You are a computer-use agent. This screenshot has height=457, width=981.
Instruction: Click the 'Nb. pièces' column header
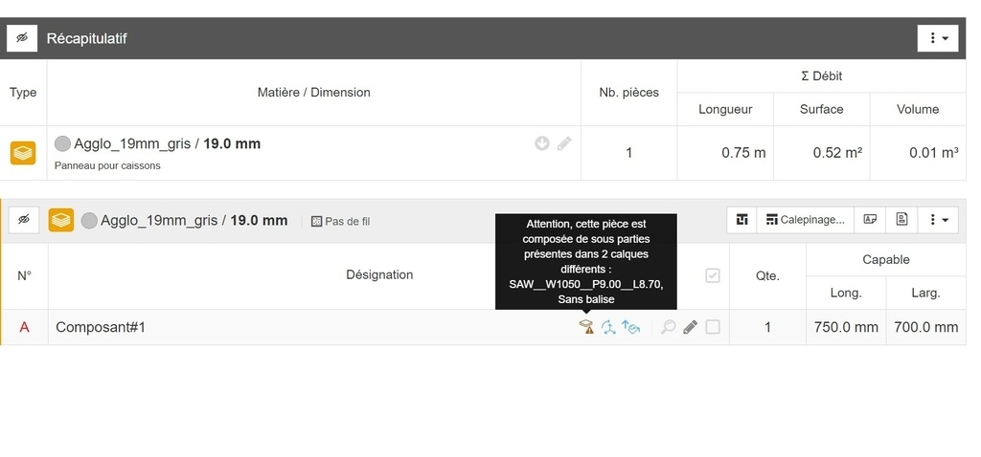tap(628, 93)
